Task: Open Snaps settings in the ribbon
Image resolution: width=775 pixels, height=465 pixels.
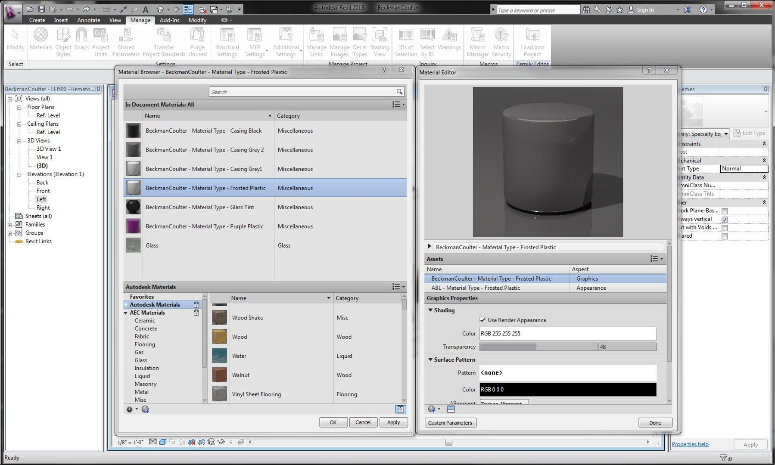Action: 81,39
